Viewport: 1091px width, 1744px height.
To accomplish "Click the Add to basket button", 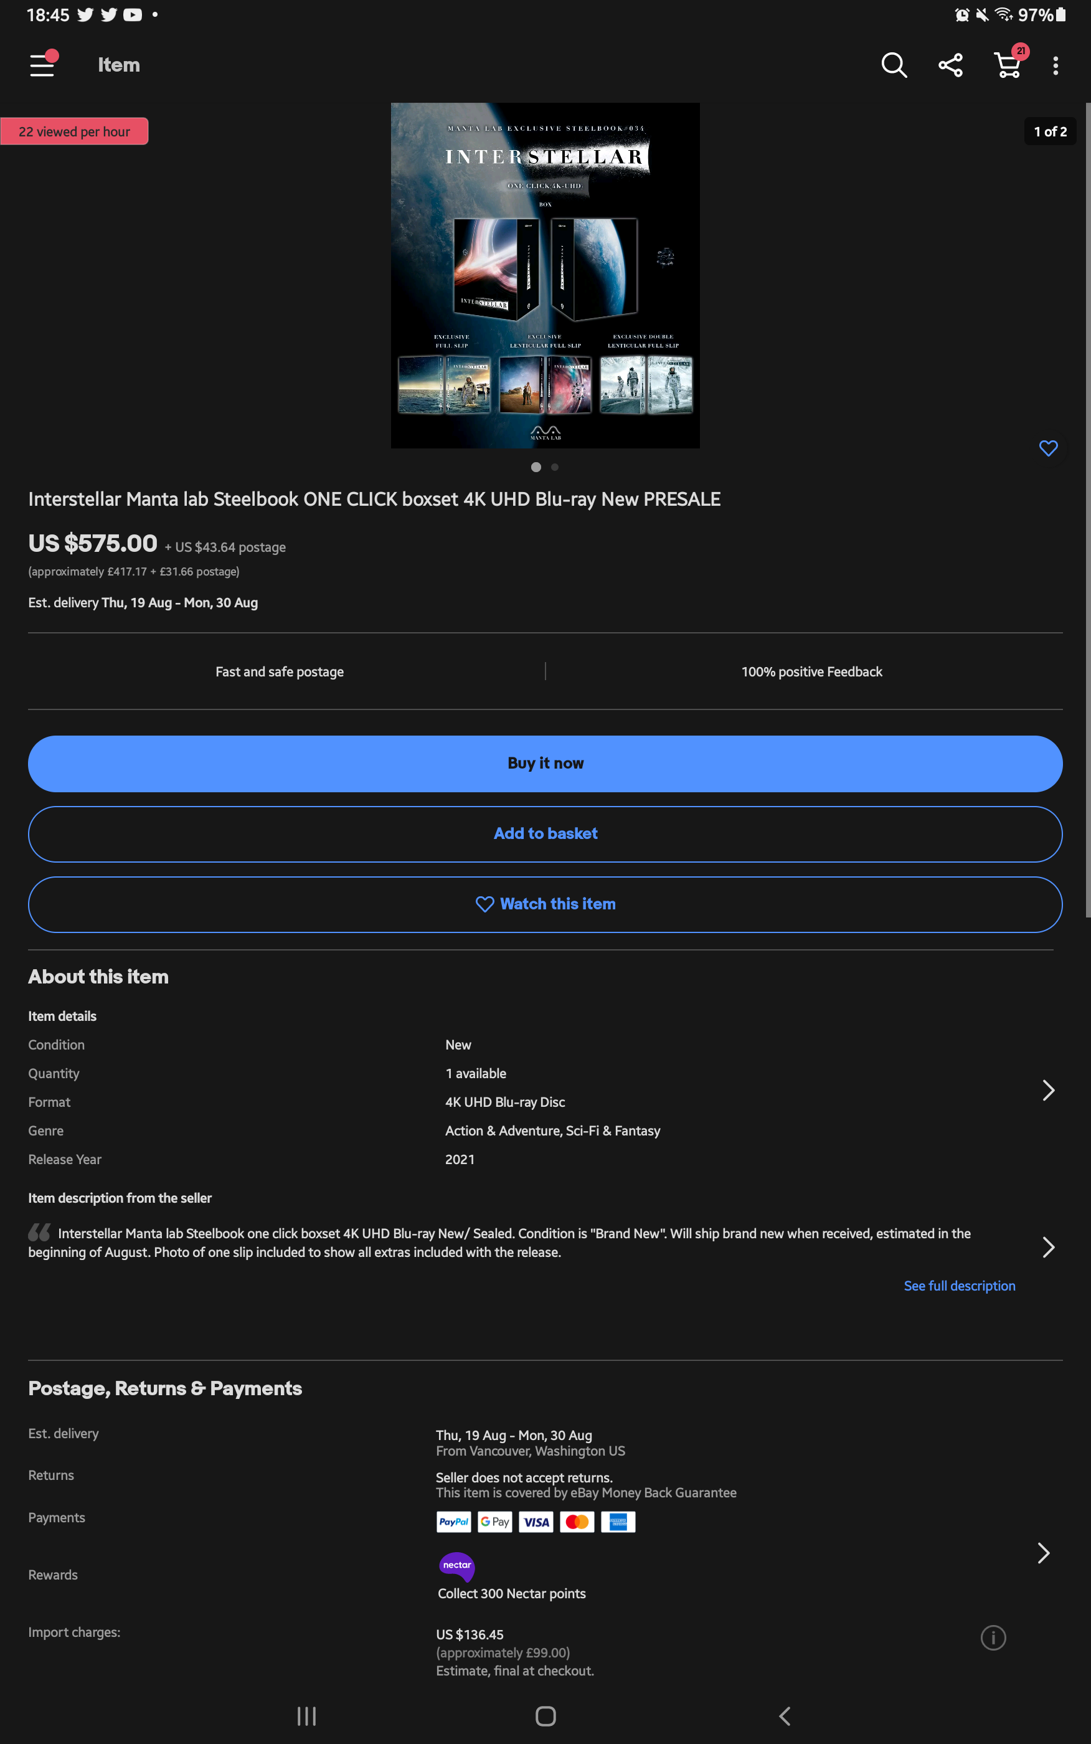I will point(545,833).
